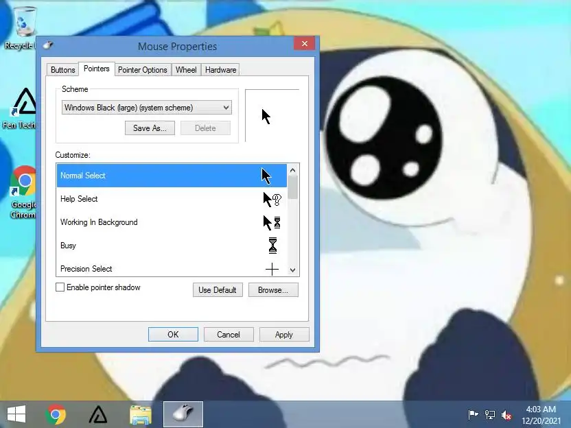Click the mouse icon in title bar
This screenshot has height=428, width=571.
[48, 45]
